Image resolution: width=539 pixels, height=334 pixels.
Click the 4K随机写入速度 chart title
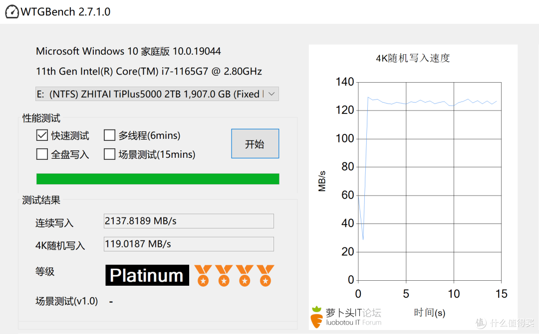pos(413,58)
